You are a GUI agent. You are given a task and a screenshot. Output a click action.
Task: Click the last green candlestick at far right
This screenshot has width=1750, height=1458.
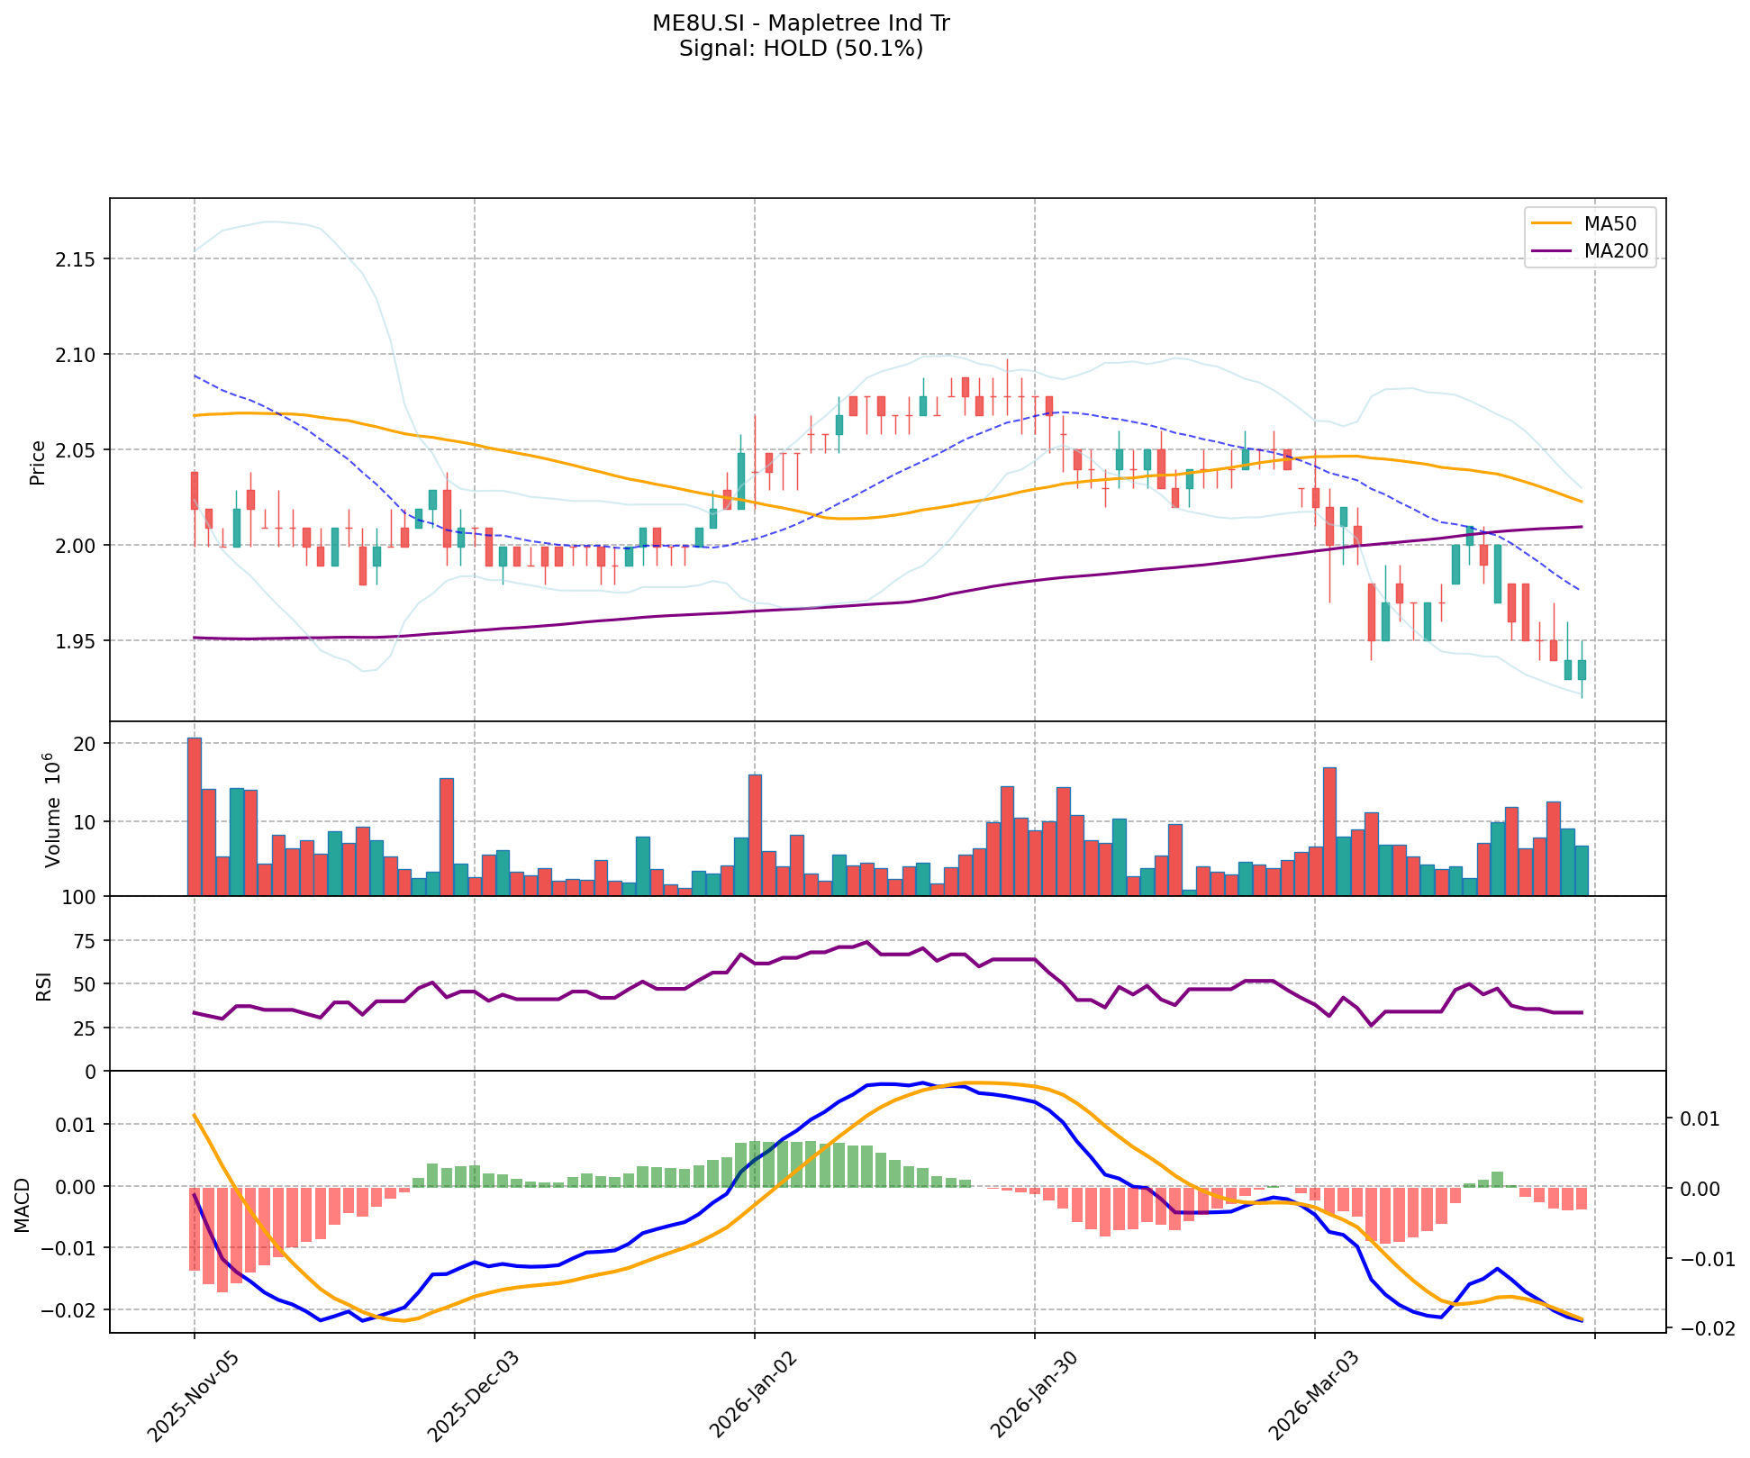coord(1582,669)
